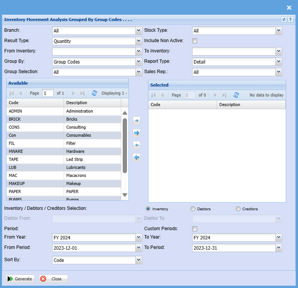Open the Sort By dropdown
The image size is (298, 288).
pos(138,260)
